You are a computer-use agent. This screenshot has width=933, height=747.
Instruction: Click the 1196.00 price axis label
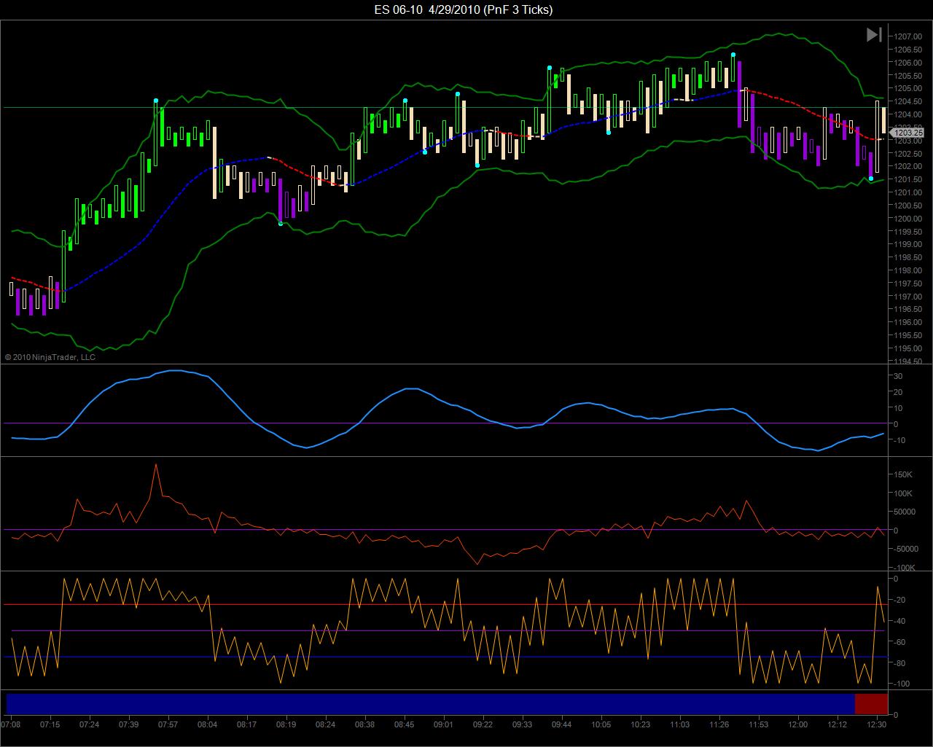click(x=908, y=322)
